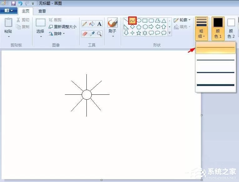Open the 旋转 dropdown
Viewport: 239px width, 182px height.
pos(57,34)
